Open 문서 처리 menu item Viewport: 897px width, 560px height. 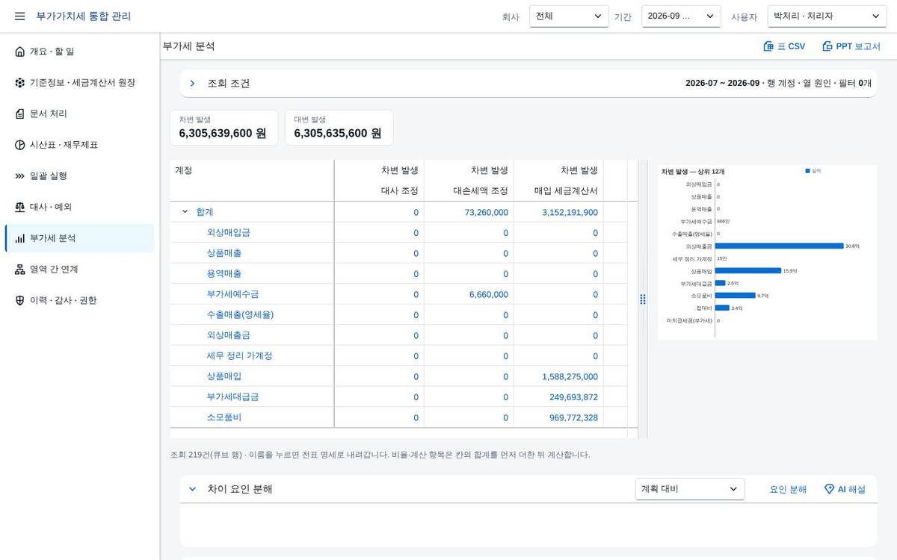click(x=80, y=113)
